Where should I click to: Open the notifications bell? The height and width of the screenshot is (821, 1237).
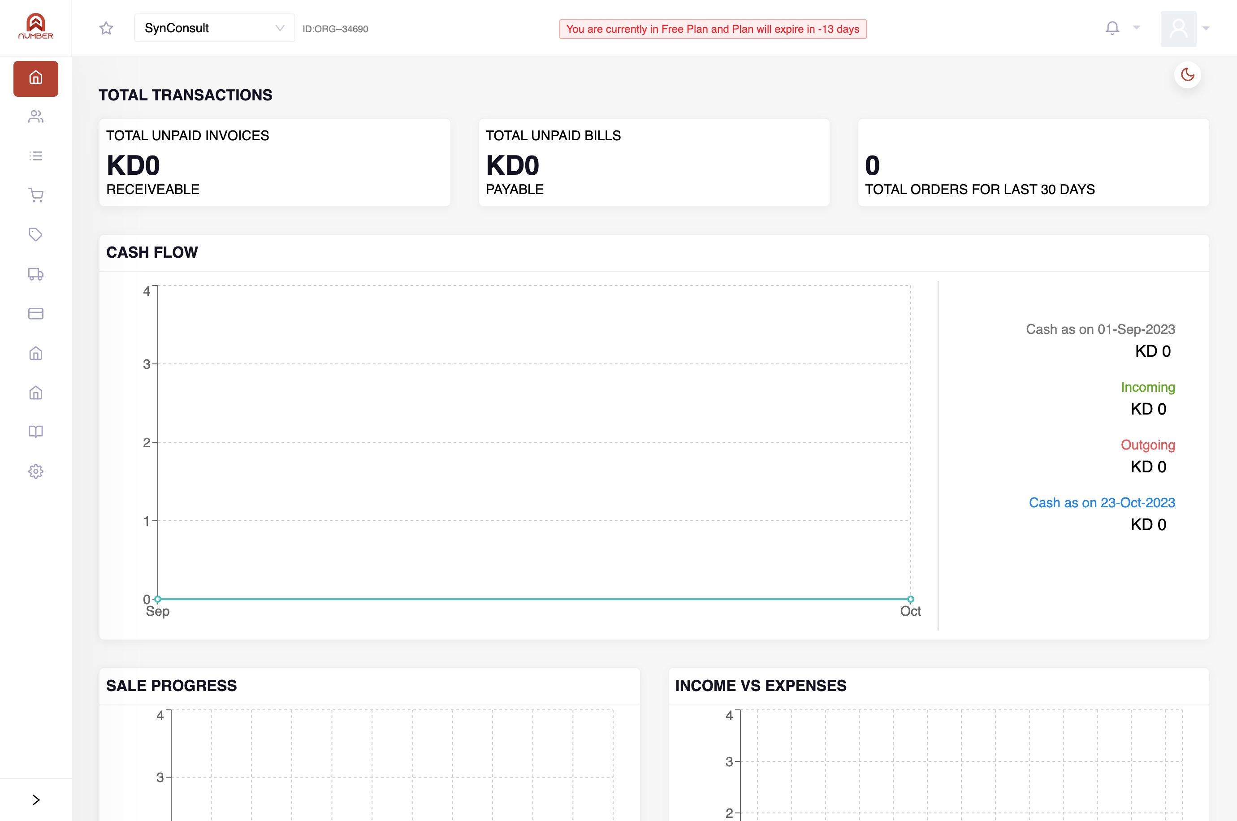(x=1112, y=28)
